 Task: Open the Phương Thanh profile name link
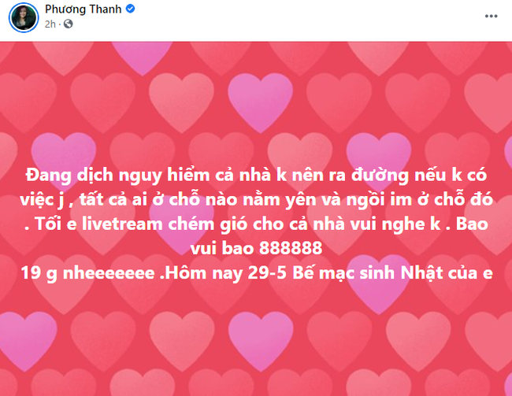click(x=83, y=9)
